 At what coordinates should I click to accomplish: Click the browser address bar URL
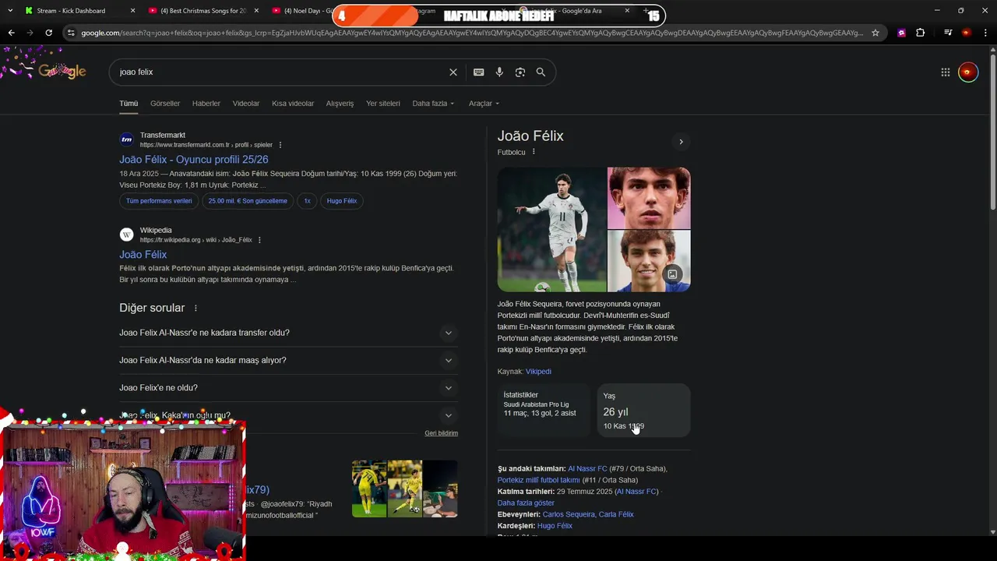point(471,33)
